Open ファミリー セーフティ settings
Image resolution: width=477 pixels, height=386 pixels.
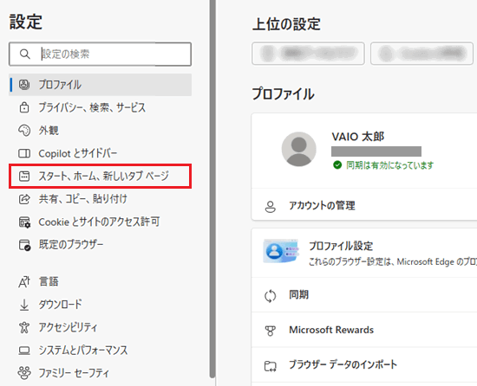pyautogui.click(x=100, y=373)
